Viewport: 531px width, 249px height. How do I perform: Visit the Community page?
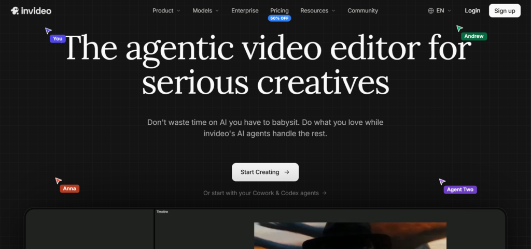362,11
